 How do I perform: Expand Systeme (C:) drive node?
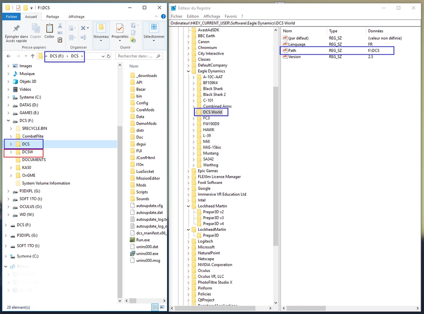pos(9,97)
